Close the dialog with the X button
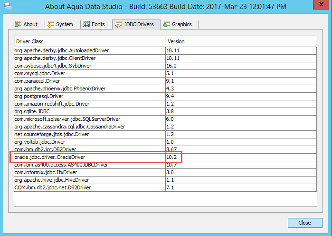 coord(321,4)
